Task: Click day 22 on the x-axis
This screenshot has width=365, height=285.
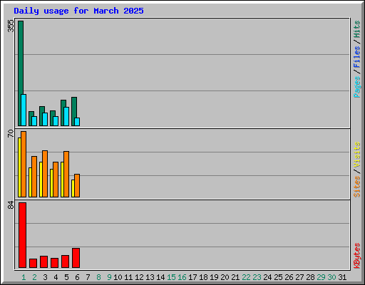Action: [246, 277]
